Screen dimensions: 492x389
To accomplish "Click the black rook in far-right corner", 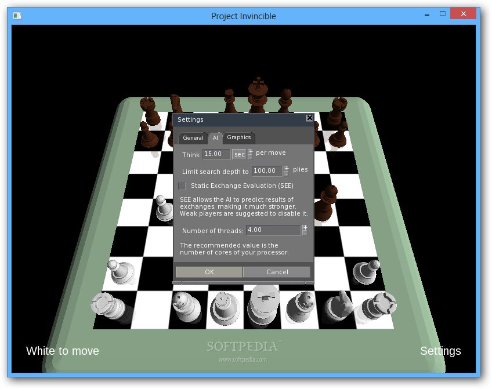I will tap(337, 111).
